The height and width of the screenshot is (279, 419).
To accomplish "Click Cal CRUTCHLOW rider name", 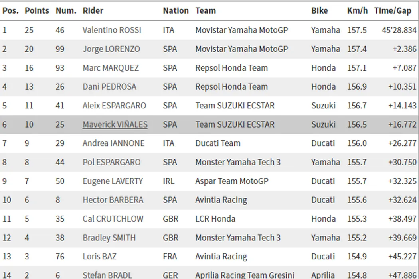I will tap(114, 219).
